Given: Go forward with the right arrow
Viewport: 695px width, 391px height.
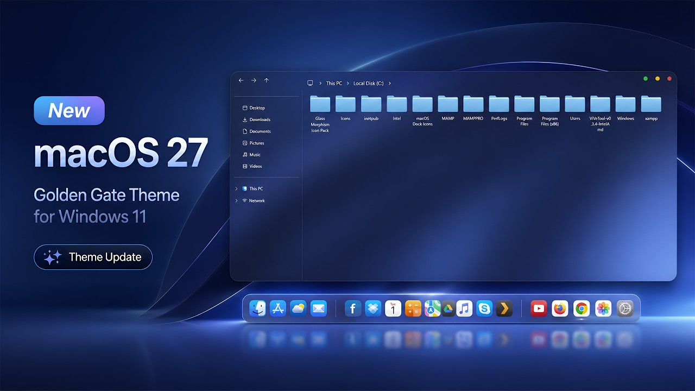Looking at the screenshot, I should [254, 80].
